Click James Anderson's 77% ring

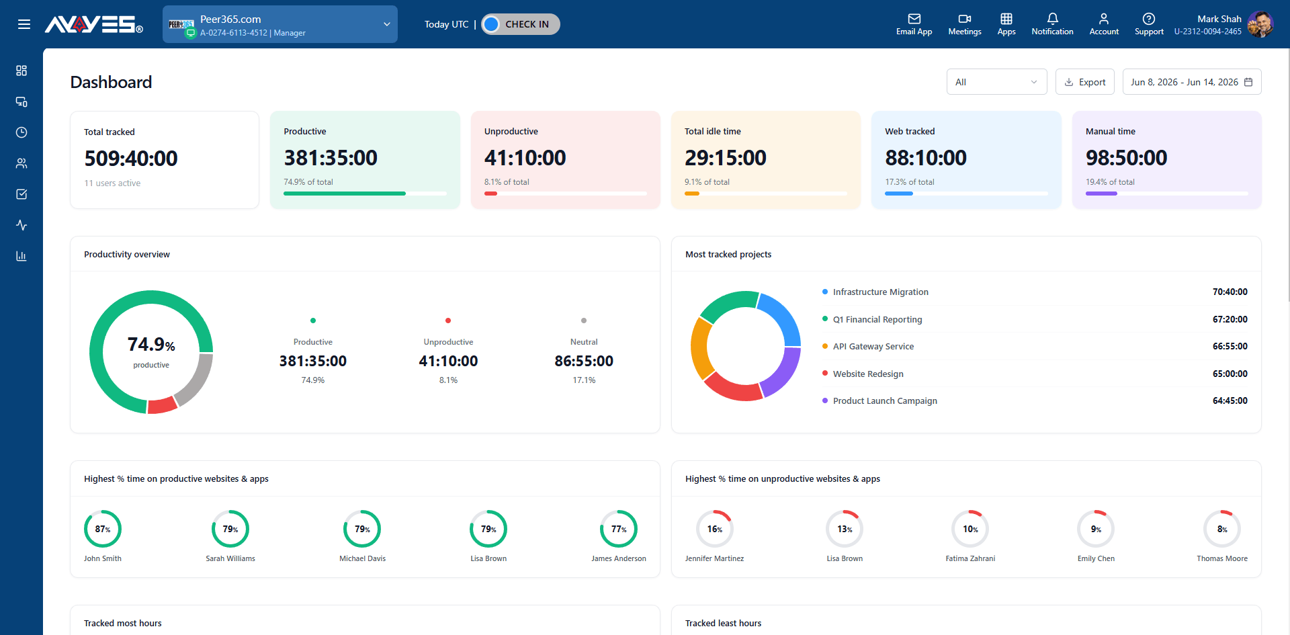pos(619,529)
